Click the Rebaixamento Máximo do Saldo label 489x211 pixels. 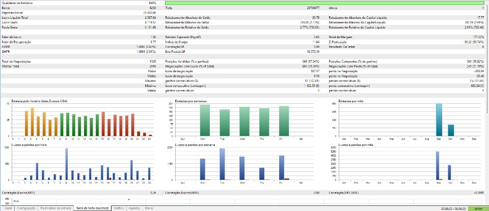(187, 23)
